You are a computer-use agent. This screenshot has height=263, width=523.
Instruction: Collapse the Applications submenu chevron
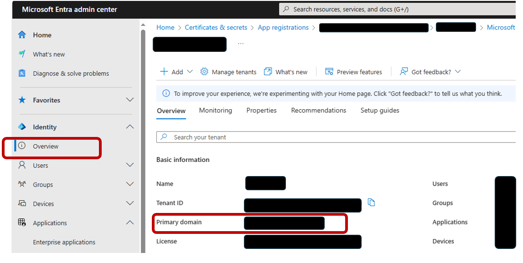click(x=130, y=223)
